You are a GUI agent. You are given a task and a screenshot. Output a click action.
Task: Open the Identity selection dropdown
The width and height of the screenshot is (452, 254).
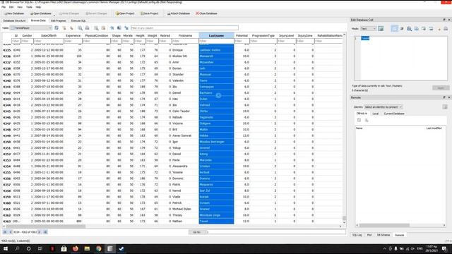383,107
